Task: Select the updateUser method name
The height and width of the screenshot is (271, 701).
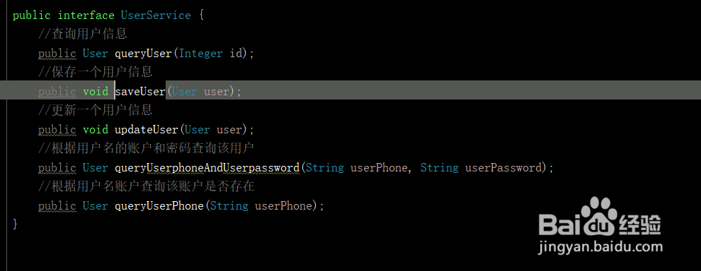Action: pos(146,130)
